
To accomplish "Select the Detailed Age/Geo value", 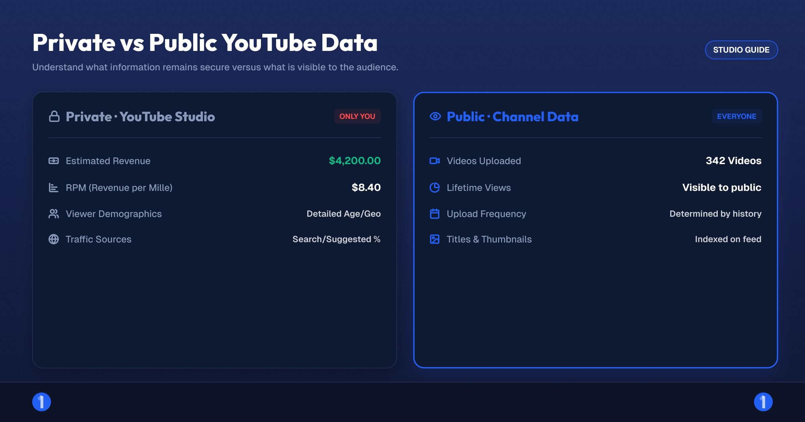I will (343, 214).
